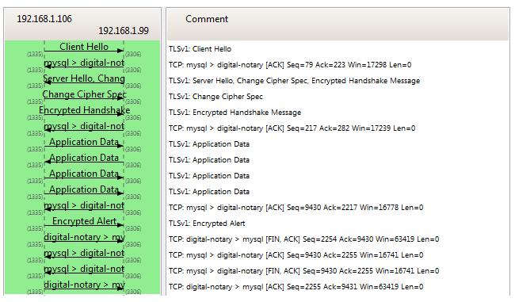Viewport: 515px width, 302px height.
Task: Select the Encrypted Alert flow arrow
Action: (84, 221)
